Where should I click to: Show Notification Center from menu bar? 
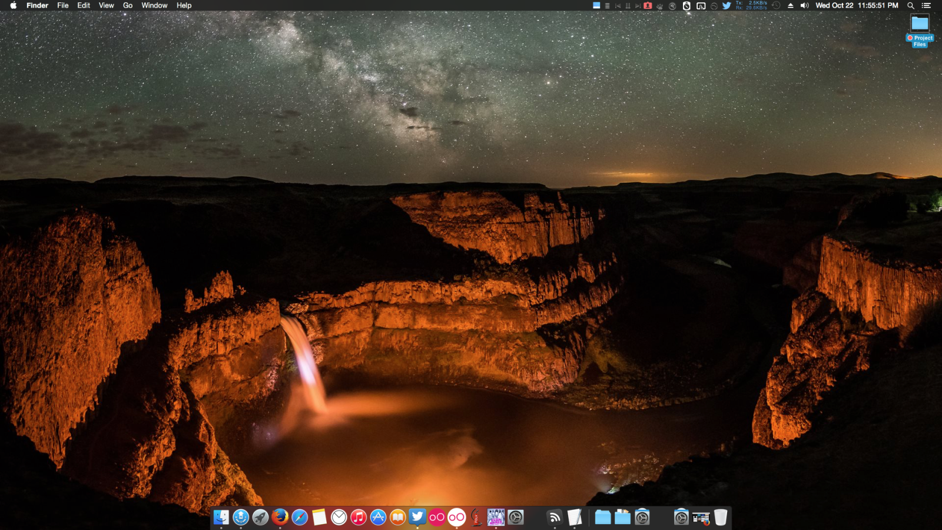[x=926, y=5]
